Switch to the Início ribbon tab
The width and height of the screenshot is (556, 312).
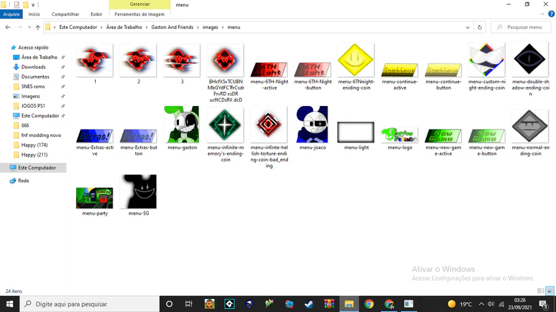point(34,14)
